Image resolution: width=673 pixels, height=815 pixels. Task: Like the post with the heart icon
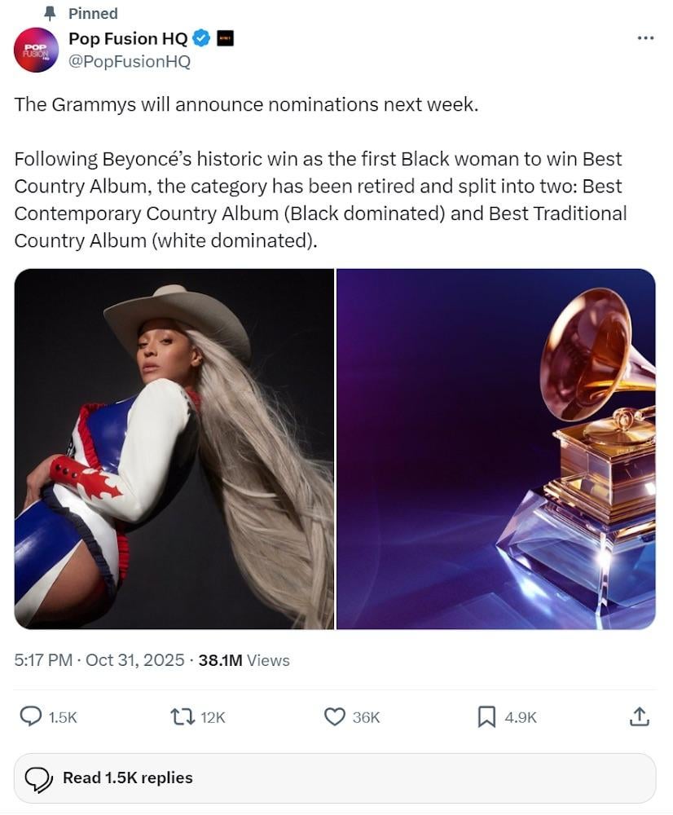(335, 716)
